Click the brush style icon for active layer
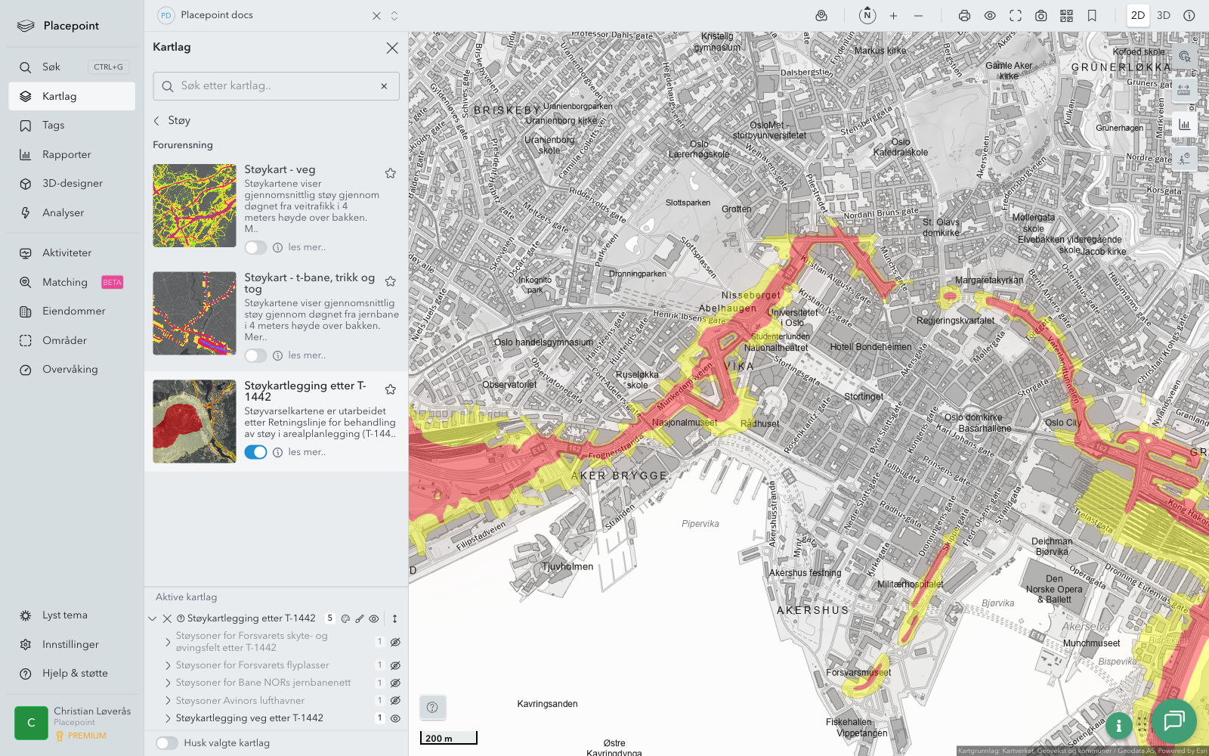 (x=360, y=618)
